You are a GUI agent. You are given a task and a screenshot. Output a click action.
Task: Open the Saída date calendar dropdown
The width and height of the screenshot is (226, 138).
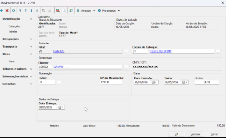184,82
